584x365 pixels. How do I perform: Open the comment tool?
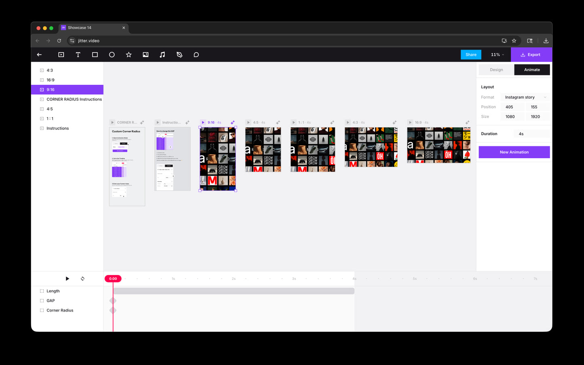click(196, 55)
